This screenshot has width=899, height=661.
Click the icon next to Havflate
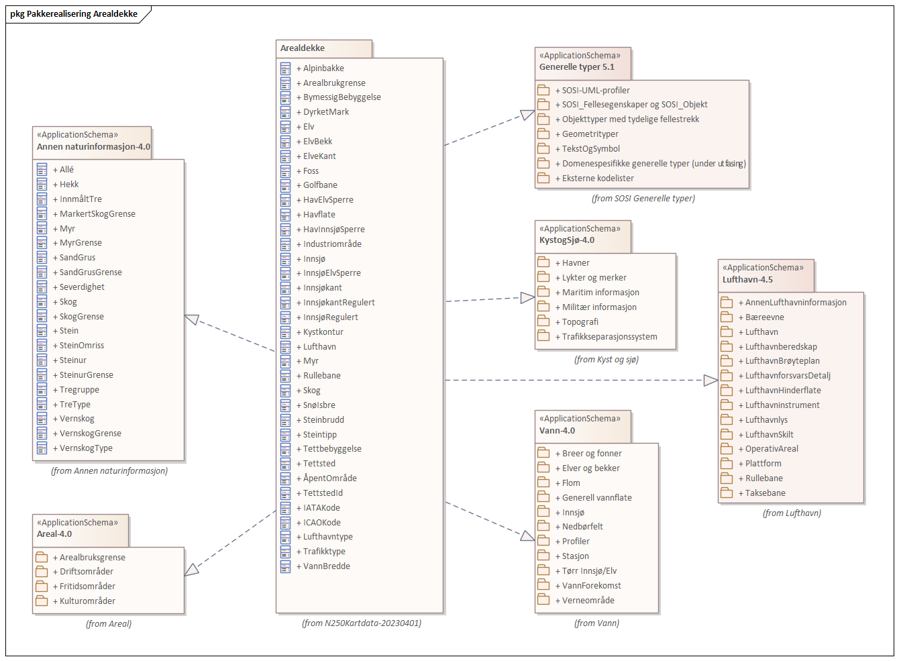(x=285, y=215)
